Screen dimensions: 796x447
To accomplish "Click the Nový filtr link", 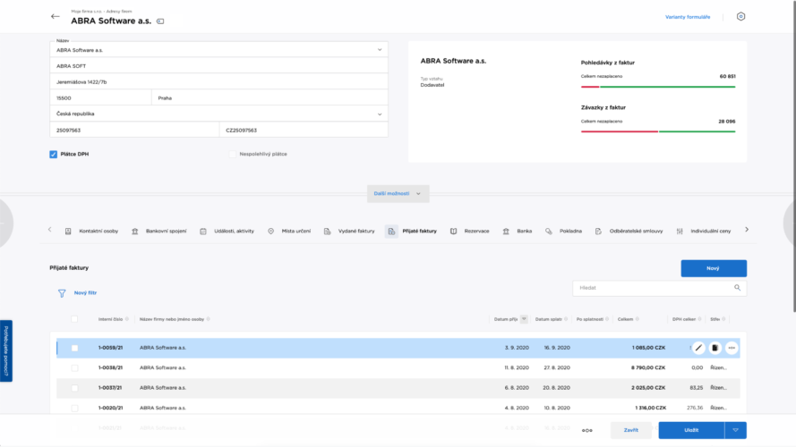I will 85,293.
